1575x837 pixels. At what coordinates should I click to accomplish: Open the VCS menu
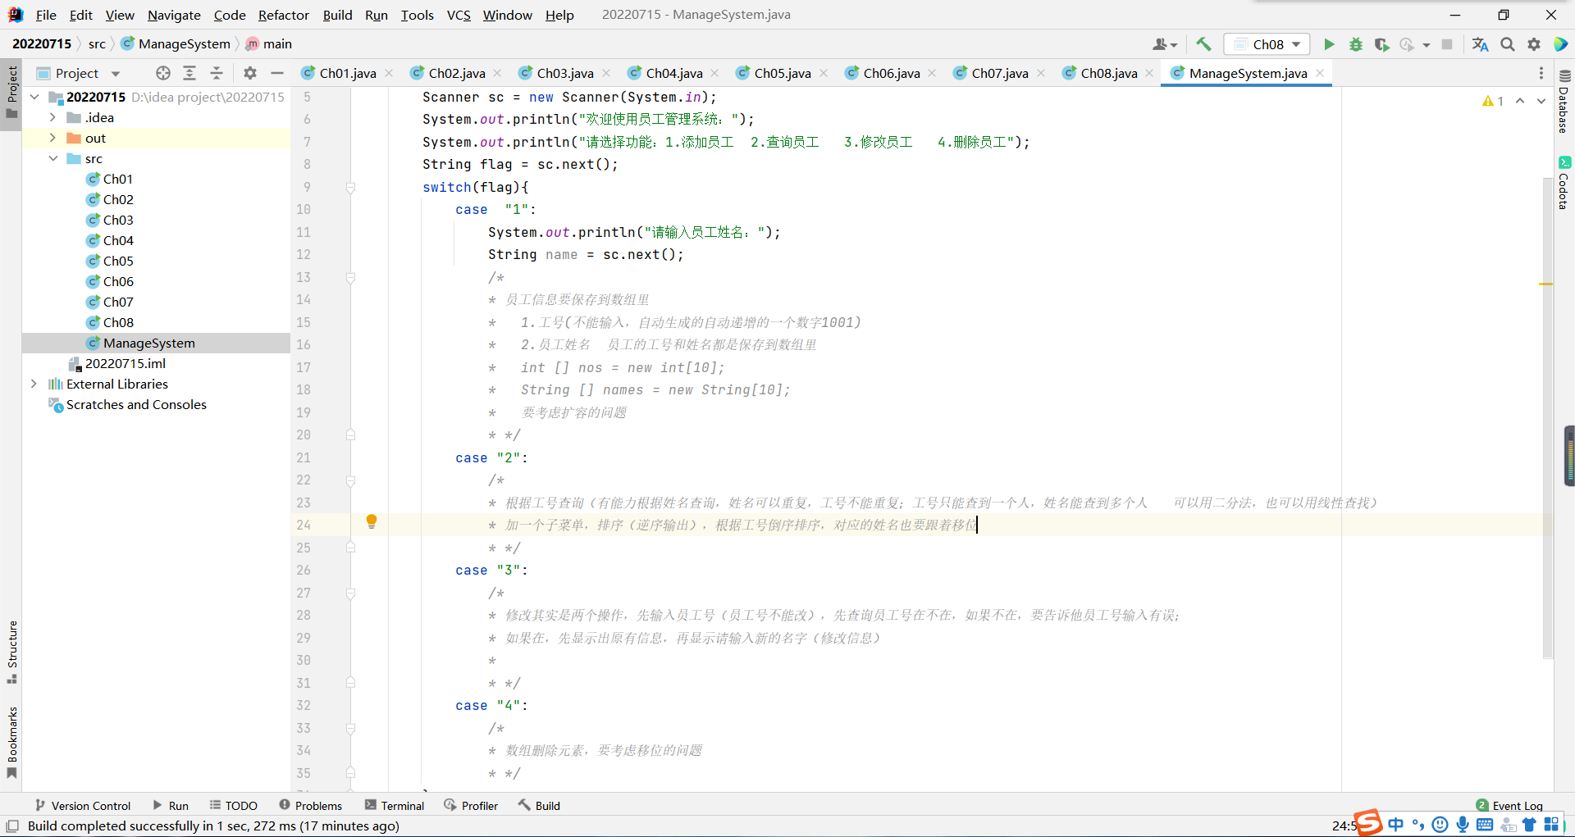tap(459, 15)
